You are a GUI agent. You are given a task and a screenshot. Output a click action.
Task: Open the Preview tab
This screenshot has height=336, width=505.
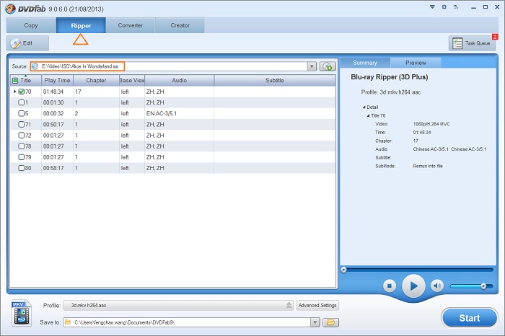416,63
